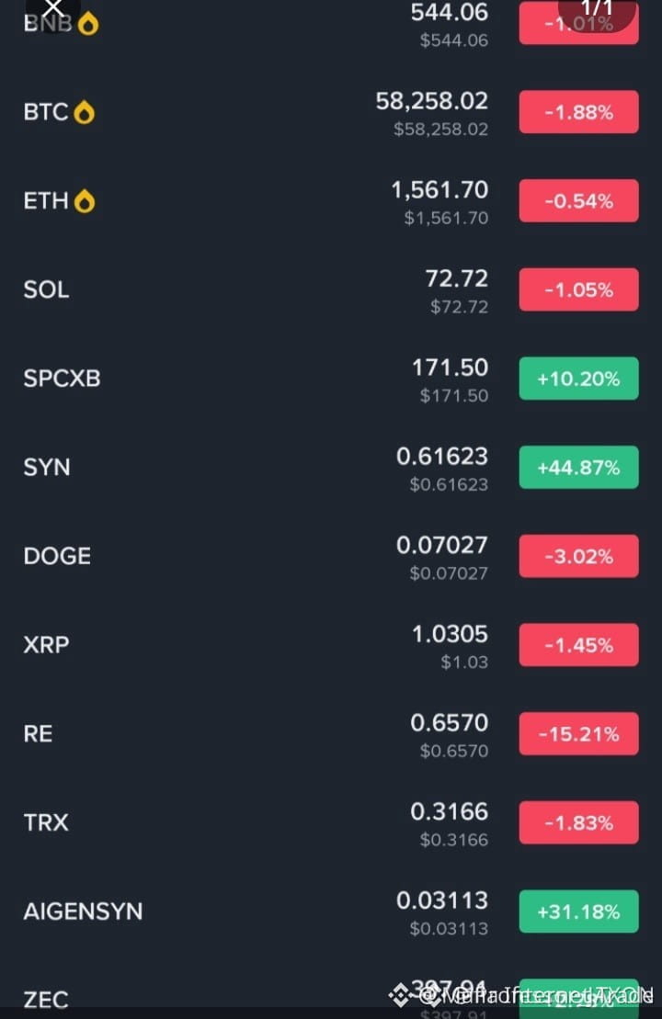Toggle the RE -15.21% change badge

coord(578,734)
